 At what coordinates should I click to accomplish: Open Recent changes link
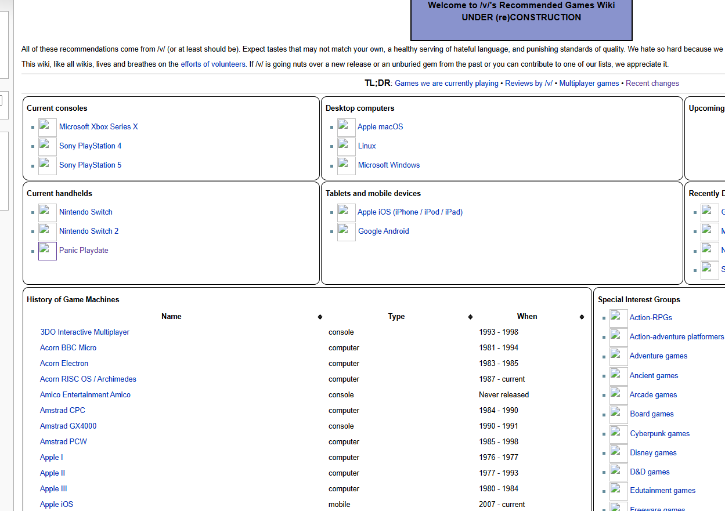652,84
